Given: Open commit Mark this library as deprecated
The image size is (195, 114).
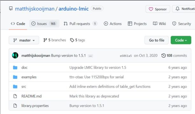Looking at the screenshot, I should pyautogui.click(x=94, y=96).
